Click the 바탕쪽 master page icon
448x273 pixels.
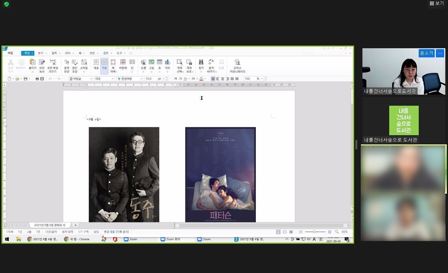(123, 63)
